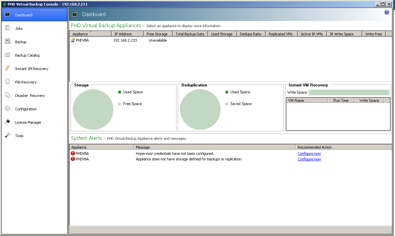Click the green Used Space swatch under Storage
395x236 pixels.
pyautogui.click(x=120, y=92)
